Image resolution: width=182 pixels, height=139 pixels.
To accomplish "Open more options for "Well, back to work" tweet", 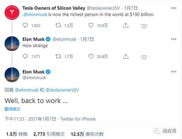I will point(174,71).
